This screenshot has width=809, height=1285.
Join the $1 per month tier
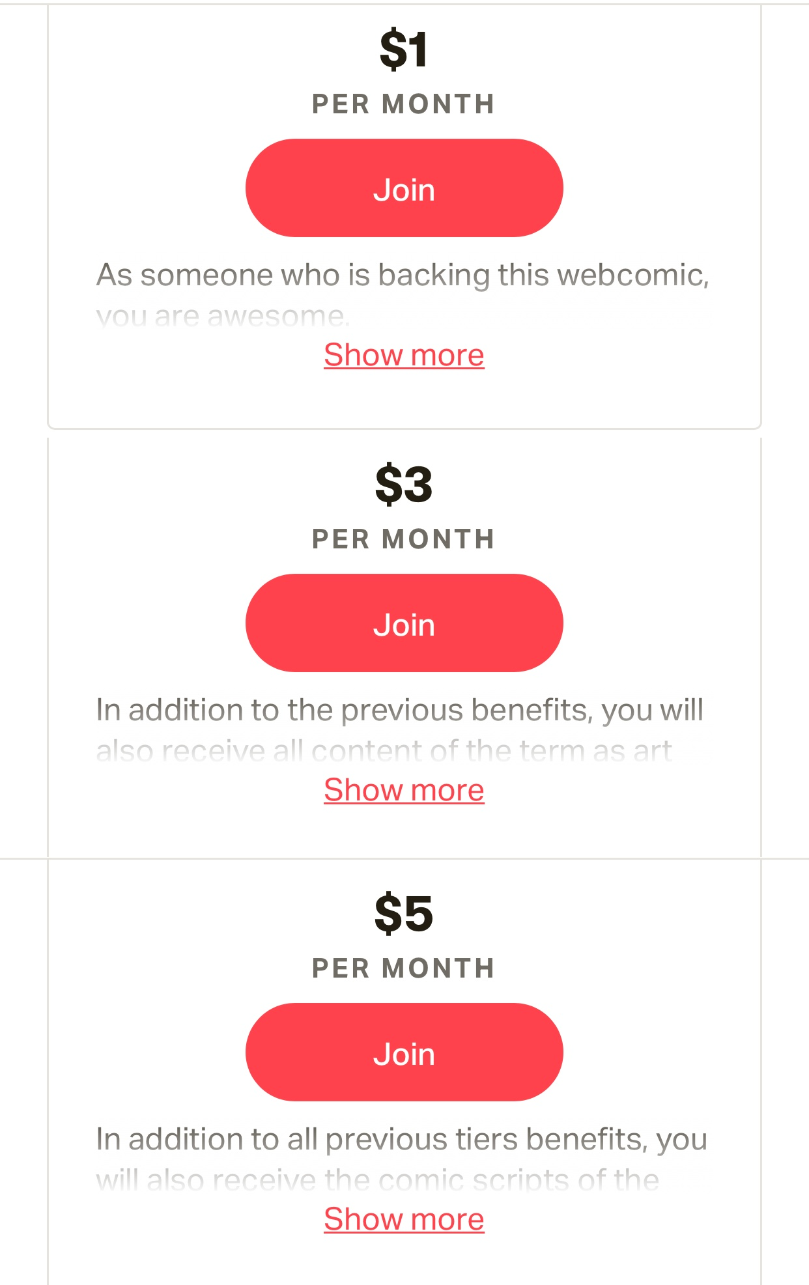(x=404, y=188)
